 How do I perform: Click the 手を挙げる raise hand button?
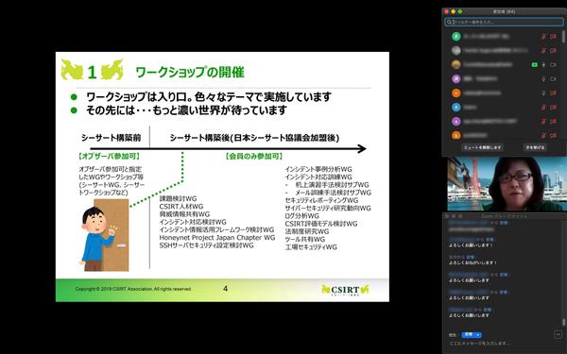point(535,147)
